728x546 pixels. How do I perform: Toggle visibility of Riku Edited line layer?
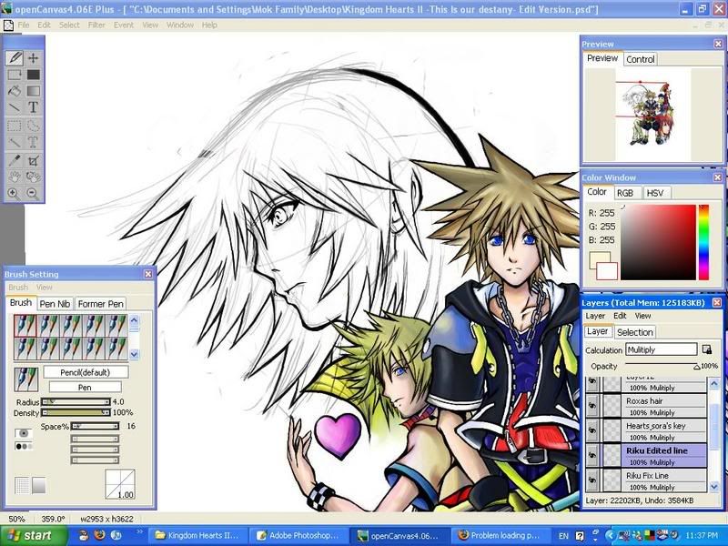point(592,456)
